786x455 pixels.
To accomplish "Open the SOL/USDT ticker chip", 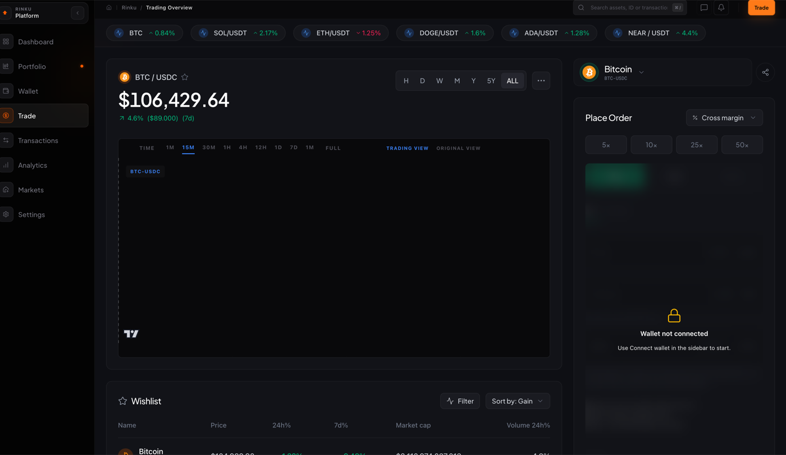I will tap(238, 33).
